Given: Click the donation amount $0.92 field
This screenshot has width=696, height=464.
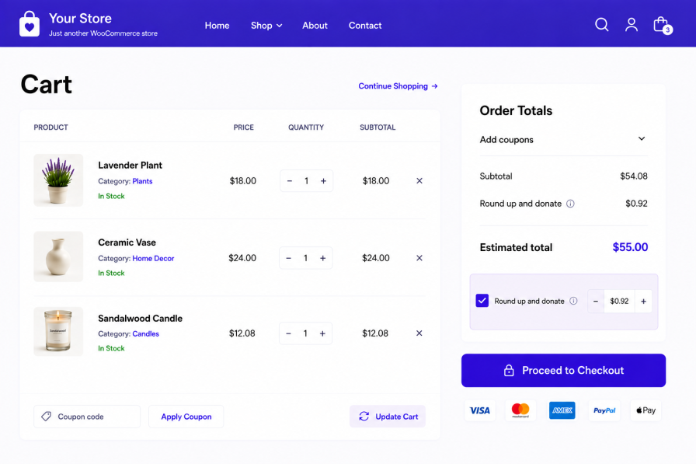Looking at the screenshot, I should click(619, 301).
